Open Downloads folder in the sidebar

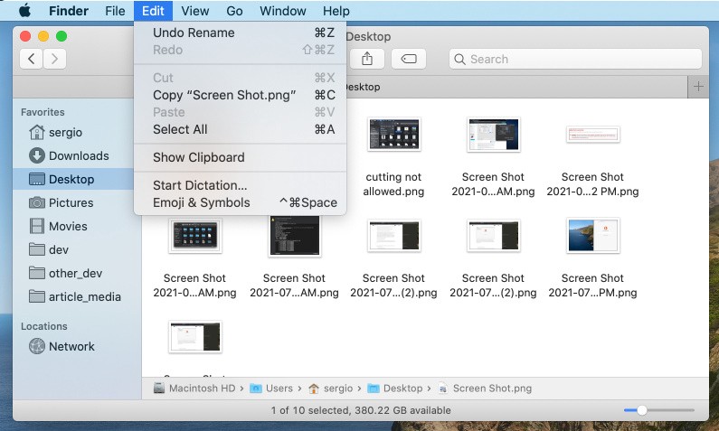[78, 155]
